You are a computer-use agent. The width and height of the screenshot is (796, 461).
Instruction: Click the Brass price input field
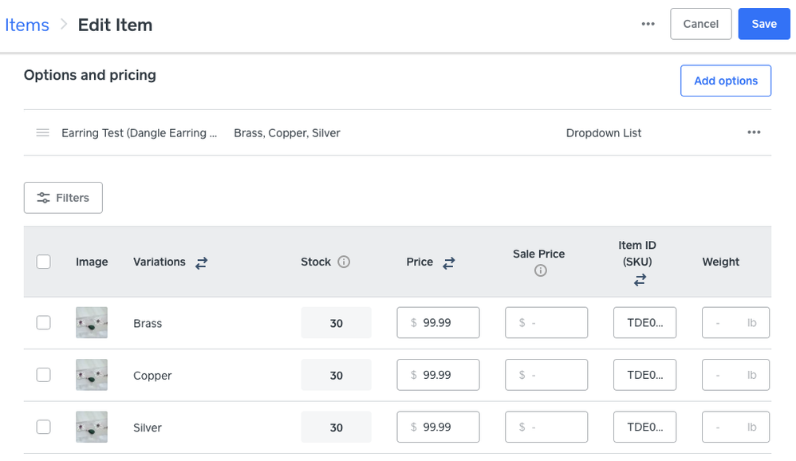pyautogui.click(x=438, y=323)
